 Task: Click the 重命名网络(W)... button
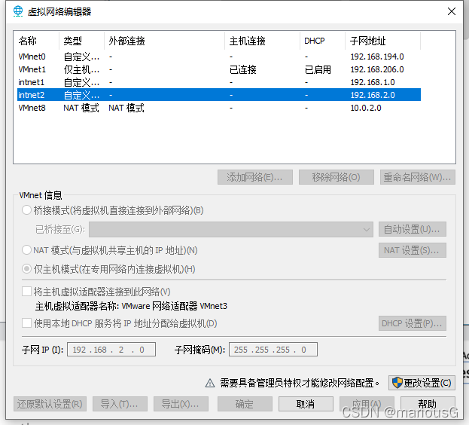418,177
